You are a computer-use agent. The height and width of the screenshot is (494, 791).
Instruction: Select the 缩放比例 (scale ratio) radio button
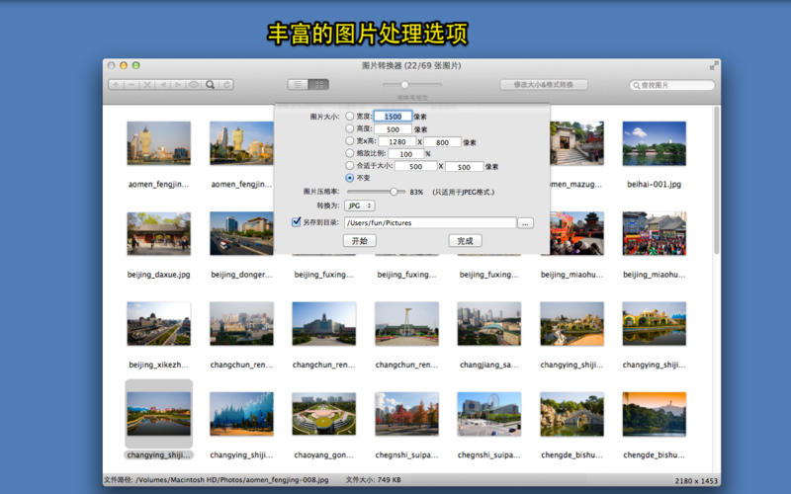(x=349, y=154)
